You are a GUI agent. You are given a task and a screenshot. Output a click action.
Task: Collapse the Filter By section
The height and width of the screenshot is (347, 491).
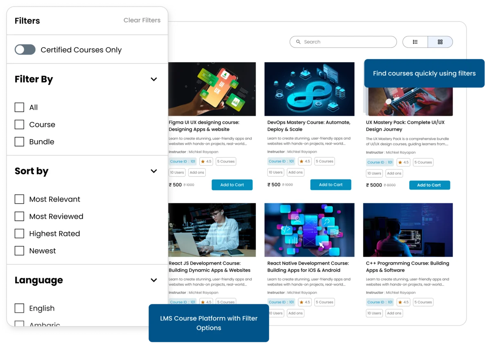[x=154, y=79]
